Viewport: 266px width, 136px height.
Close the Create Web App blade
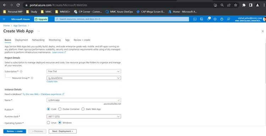click(262, 31)
